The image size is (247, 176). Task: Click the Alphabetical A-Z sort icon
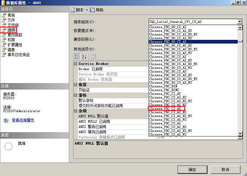click(x=84, y=57)
